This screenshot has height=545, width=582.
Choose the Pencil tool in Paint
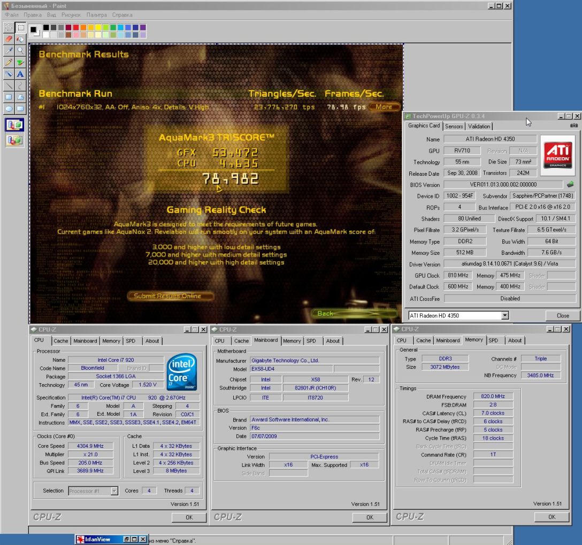[x=9, y=63]
